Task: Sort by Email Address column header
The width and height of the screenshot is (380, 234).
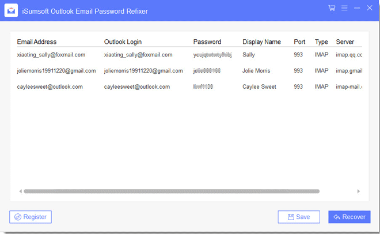Action: (x=37, y=41)
